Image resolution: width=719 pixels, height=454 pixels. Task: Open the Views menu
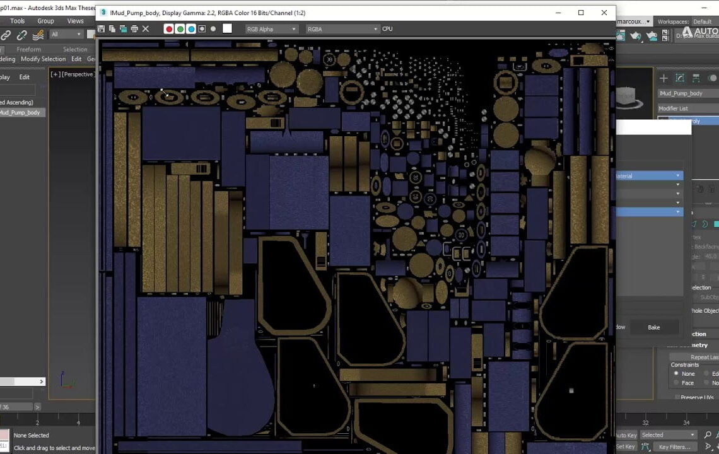pyautogui.click(x=76, y=21)
